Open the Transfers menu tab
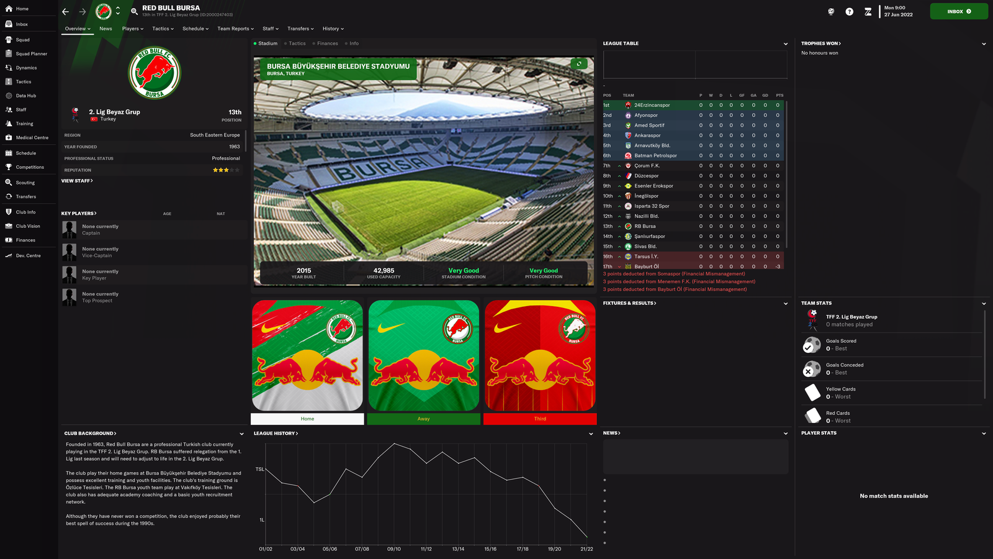Screen dimensions: 993x559 (x=300, y=29)
